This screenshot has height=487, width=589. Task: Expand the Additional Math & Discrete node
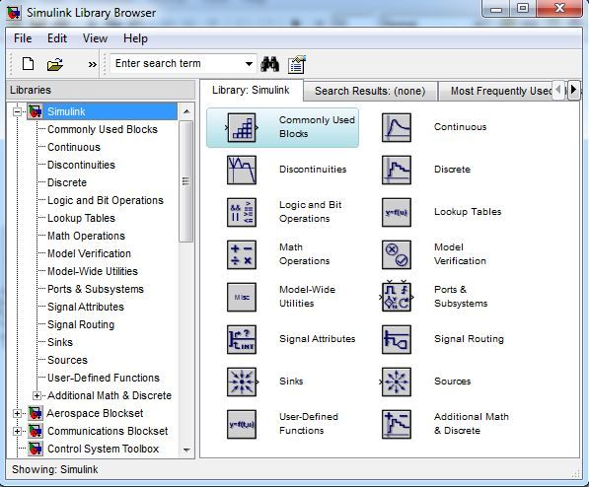point(37,395)
